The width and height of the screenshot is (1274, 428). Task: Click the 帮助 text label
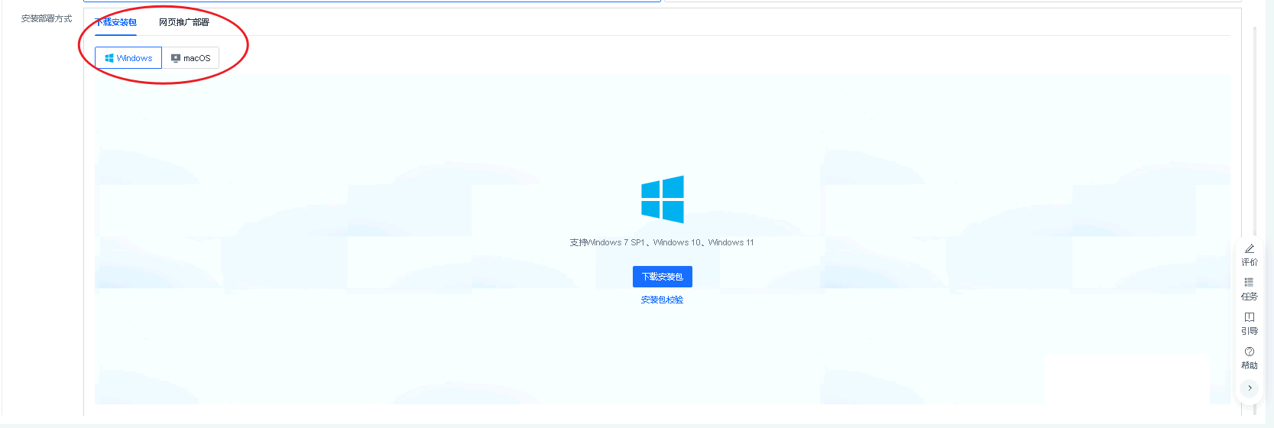click(x=1249, y=365)
